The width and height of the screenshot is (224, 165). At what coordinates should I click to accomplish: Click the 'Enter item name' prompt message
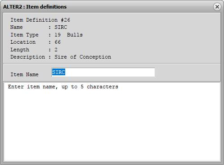(63, 87)
